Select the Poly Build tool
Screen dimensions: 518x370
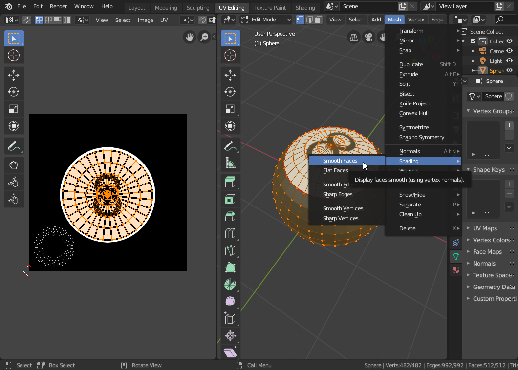230,267
